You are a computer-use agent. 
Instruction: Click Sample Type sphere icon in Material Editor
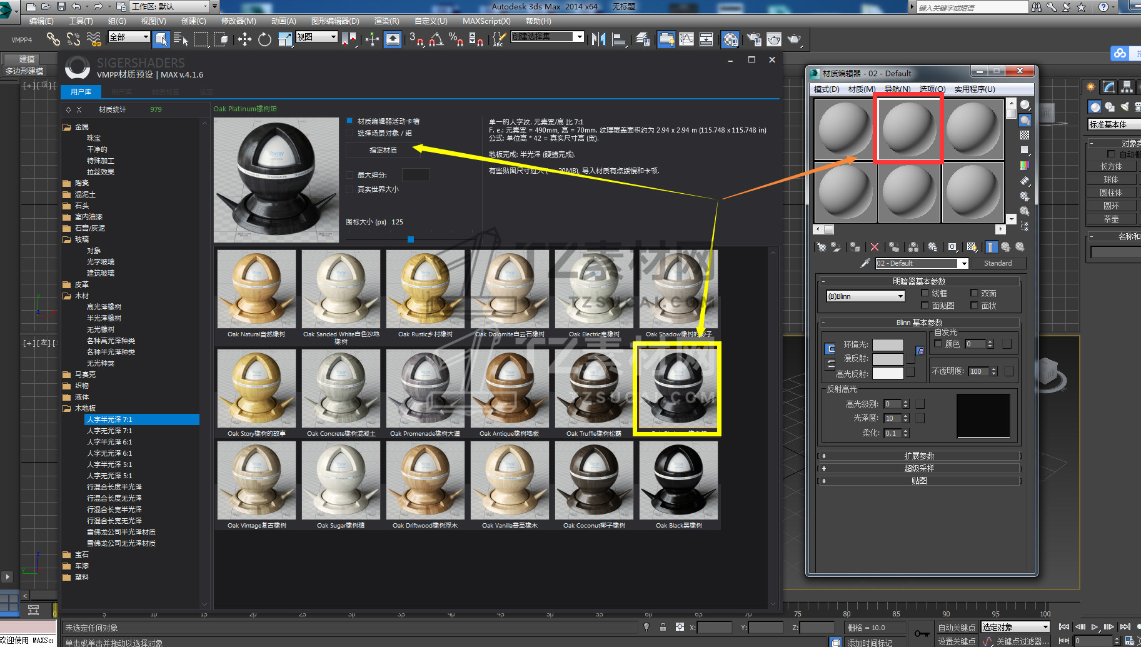point(1025,105)
